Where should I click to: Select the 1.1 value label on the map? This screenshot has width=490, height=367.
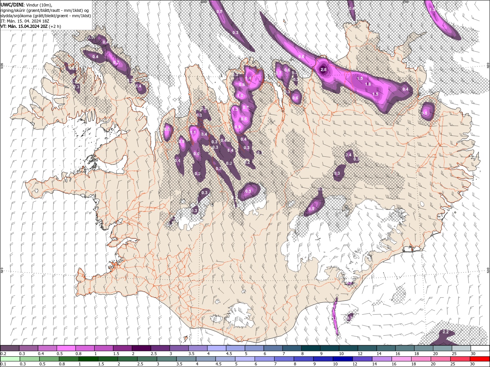pyautogui.click(x=193, y=133)
